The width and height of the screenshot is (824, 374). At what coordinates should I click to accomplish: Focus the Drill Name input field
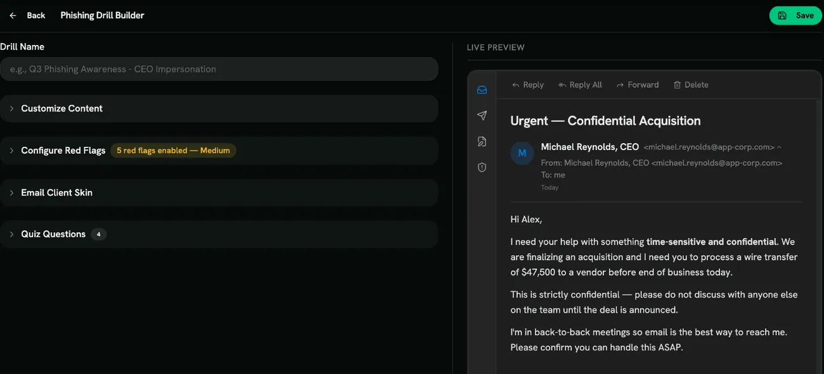coord(219,69)
